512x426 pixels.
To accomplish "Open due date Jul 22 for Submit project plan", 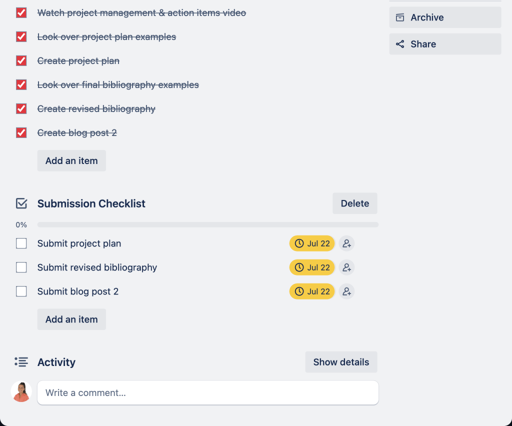I will coord(312,243).
